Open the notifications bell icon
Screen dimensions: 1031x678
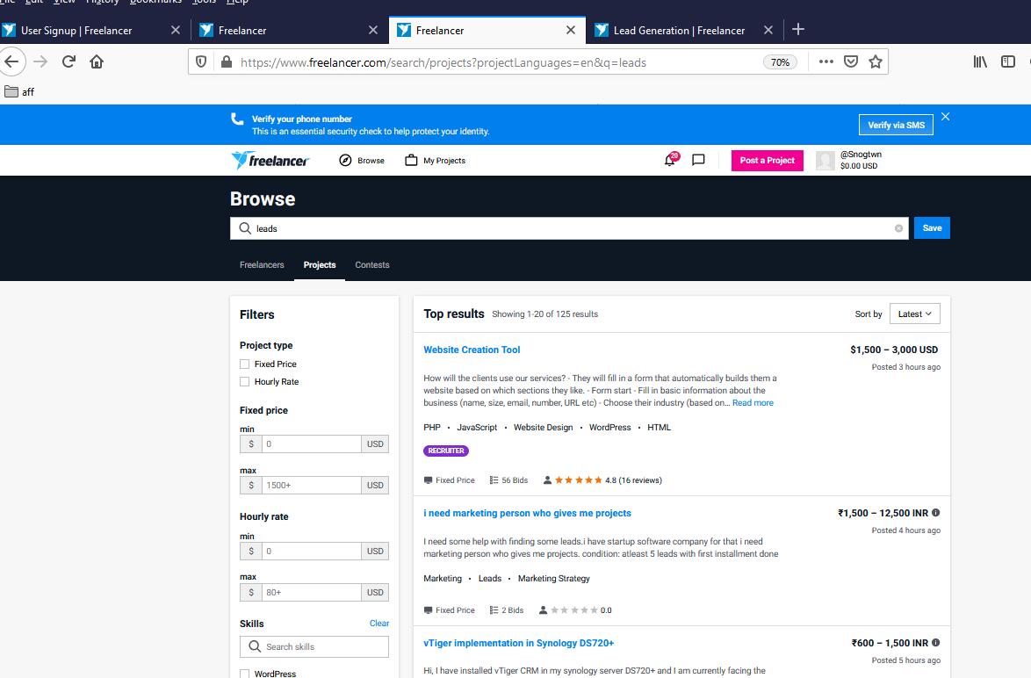670,160
